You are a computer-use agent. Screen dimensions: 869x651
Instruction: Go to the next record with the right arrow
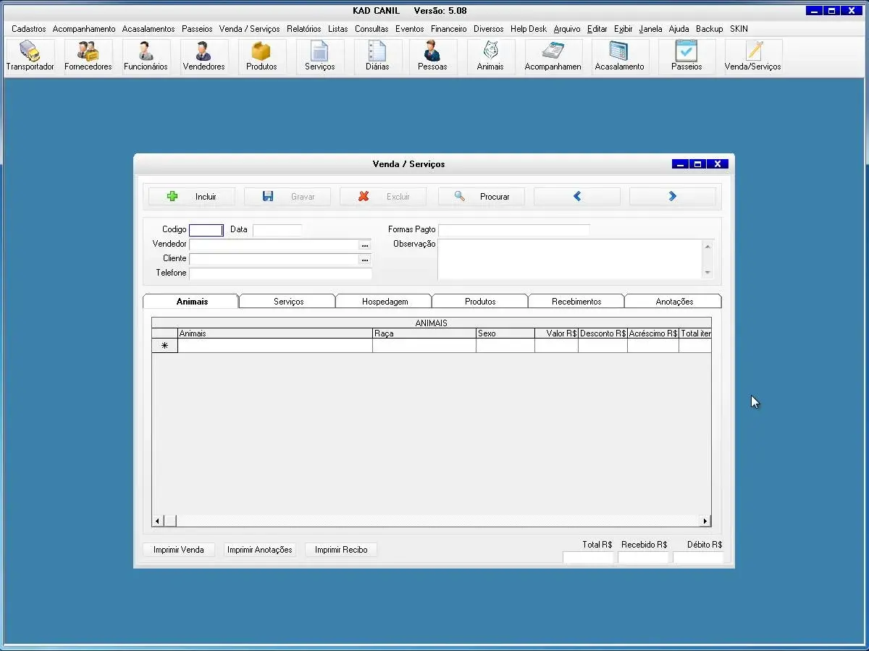click(672, 197)
